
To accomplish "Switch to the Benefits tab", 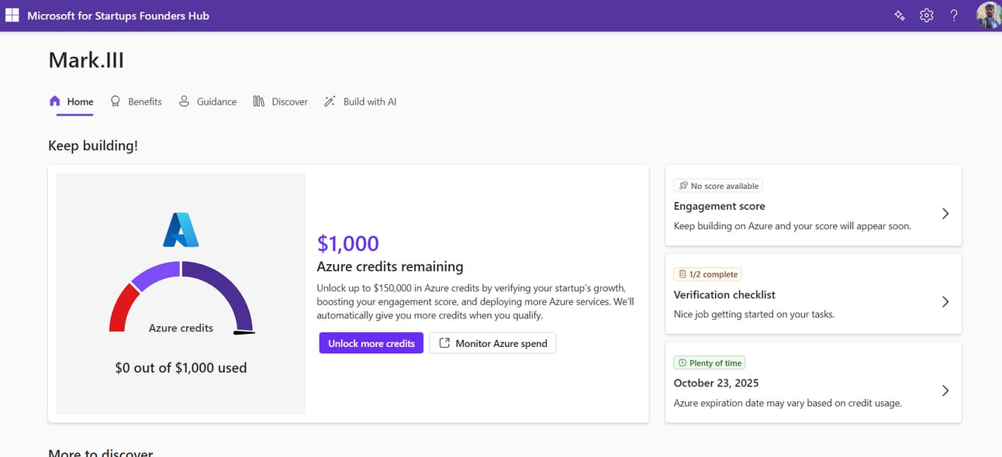I will [136, 101].
